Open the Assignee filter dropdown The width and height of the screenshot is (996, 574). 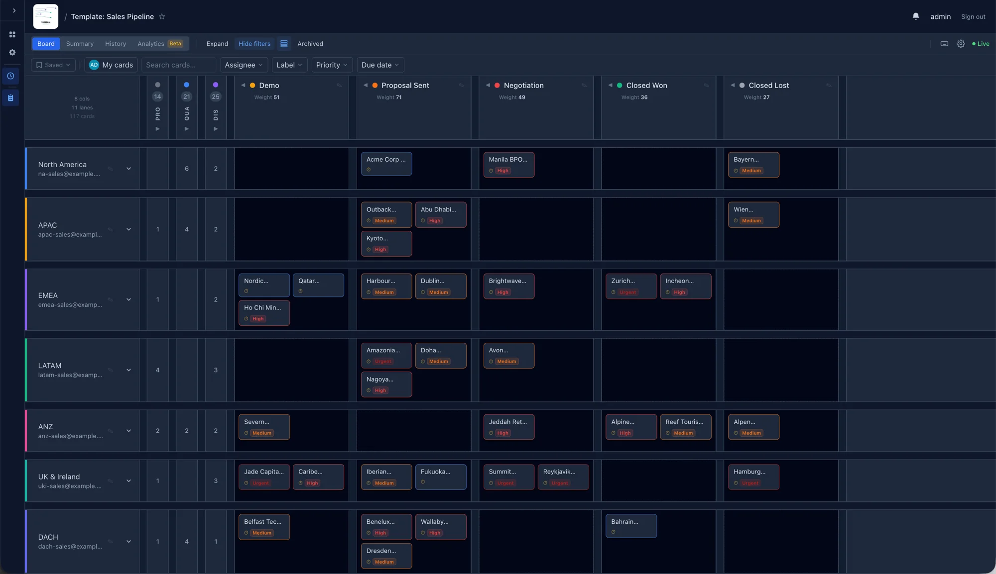pyautogui.click(x=244, y=65)
